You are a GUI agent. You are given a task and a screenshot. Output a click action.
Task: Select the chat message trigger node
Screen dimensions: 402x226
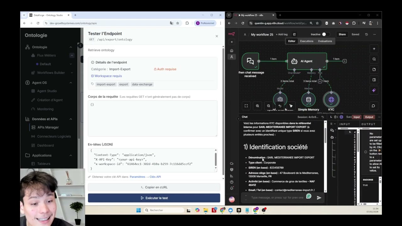click(250, 61)
